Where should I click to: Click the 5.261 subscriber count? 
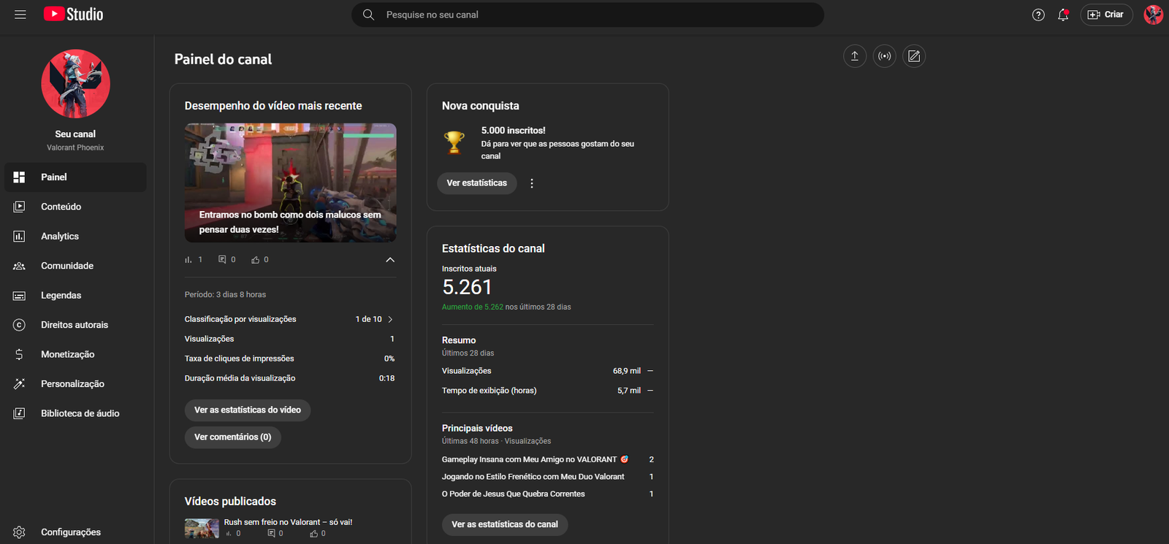tap(467, 288)
